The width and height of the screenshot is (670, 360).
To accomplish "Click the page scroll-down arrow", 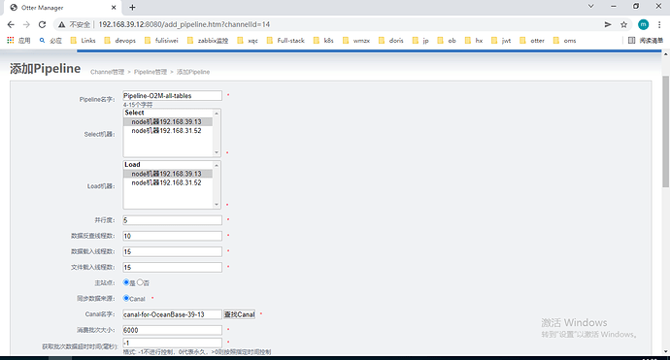I will click(666, 351).
